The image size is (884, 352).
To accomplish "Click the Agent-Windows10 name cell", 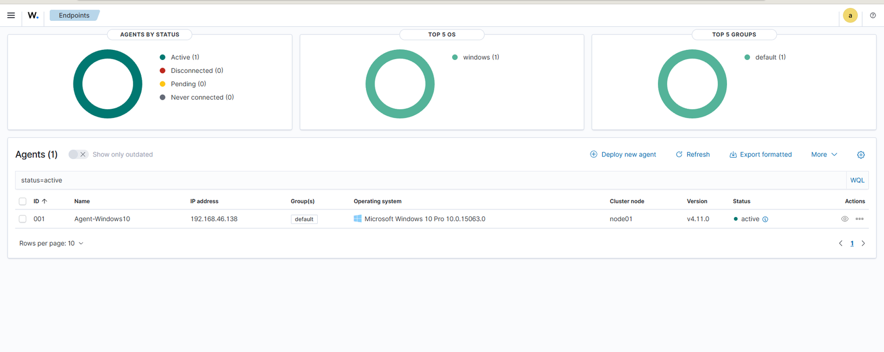I will 102,219.
